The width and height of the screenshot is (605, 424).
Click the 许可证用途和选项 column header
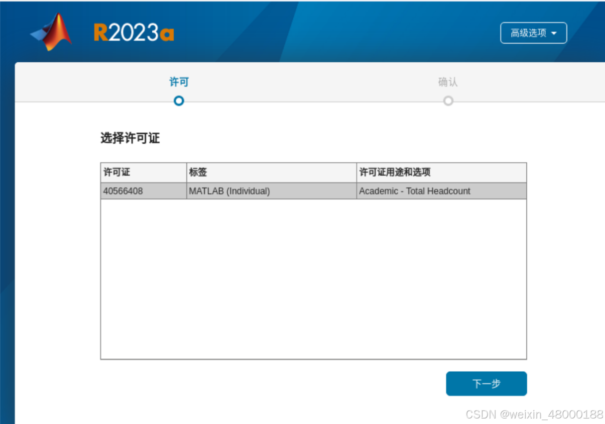pos(441,173)
